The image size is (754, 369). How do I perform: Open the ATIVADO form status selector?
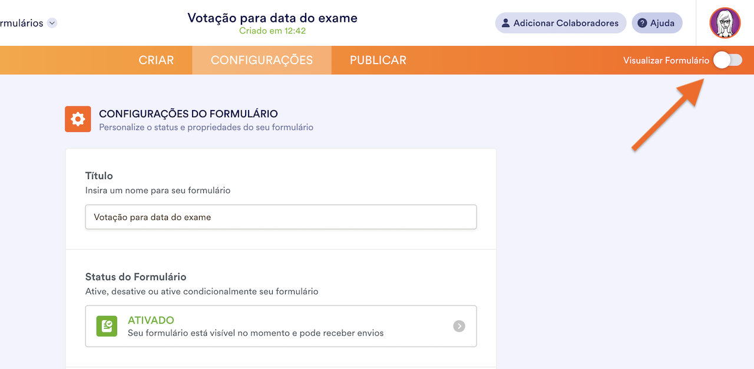[280, 326]
